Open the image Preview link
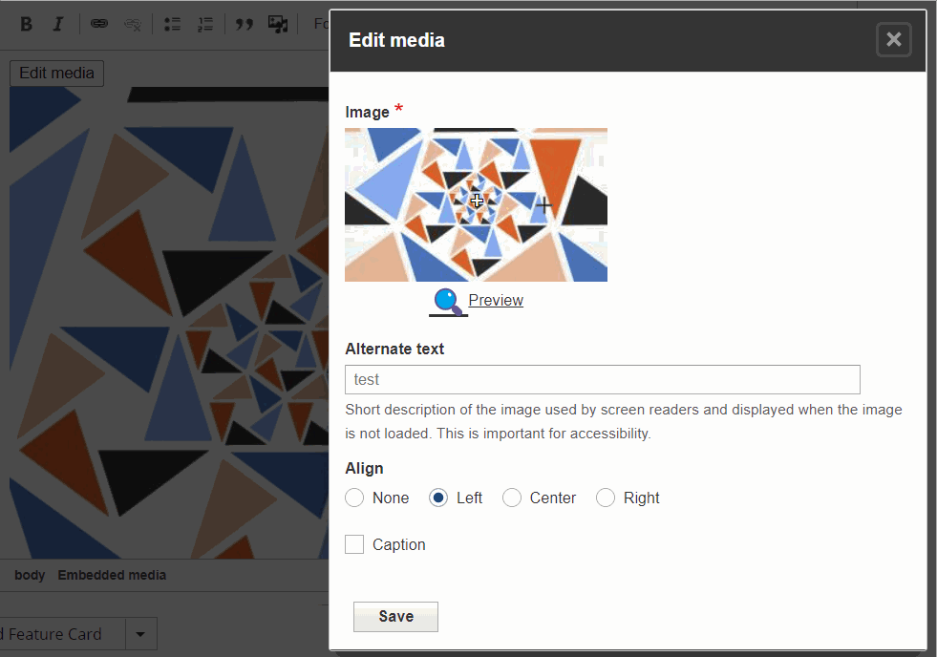 (498, 300)
